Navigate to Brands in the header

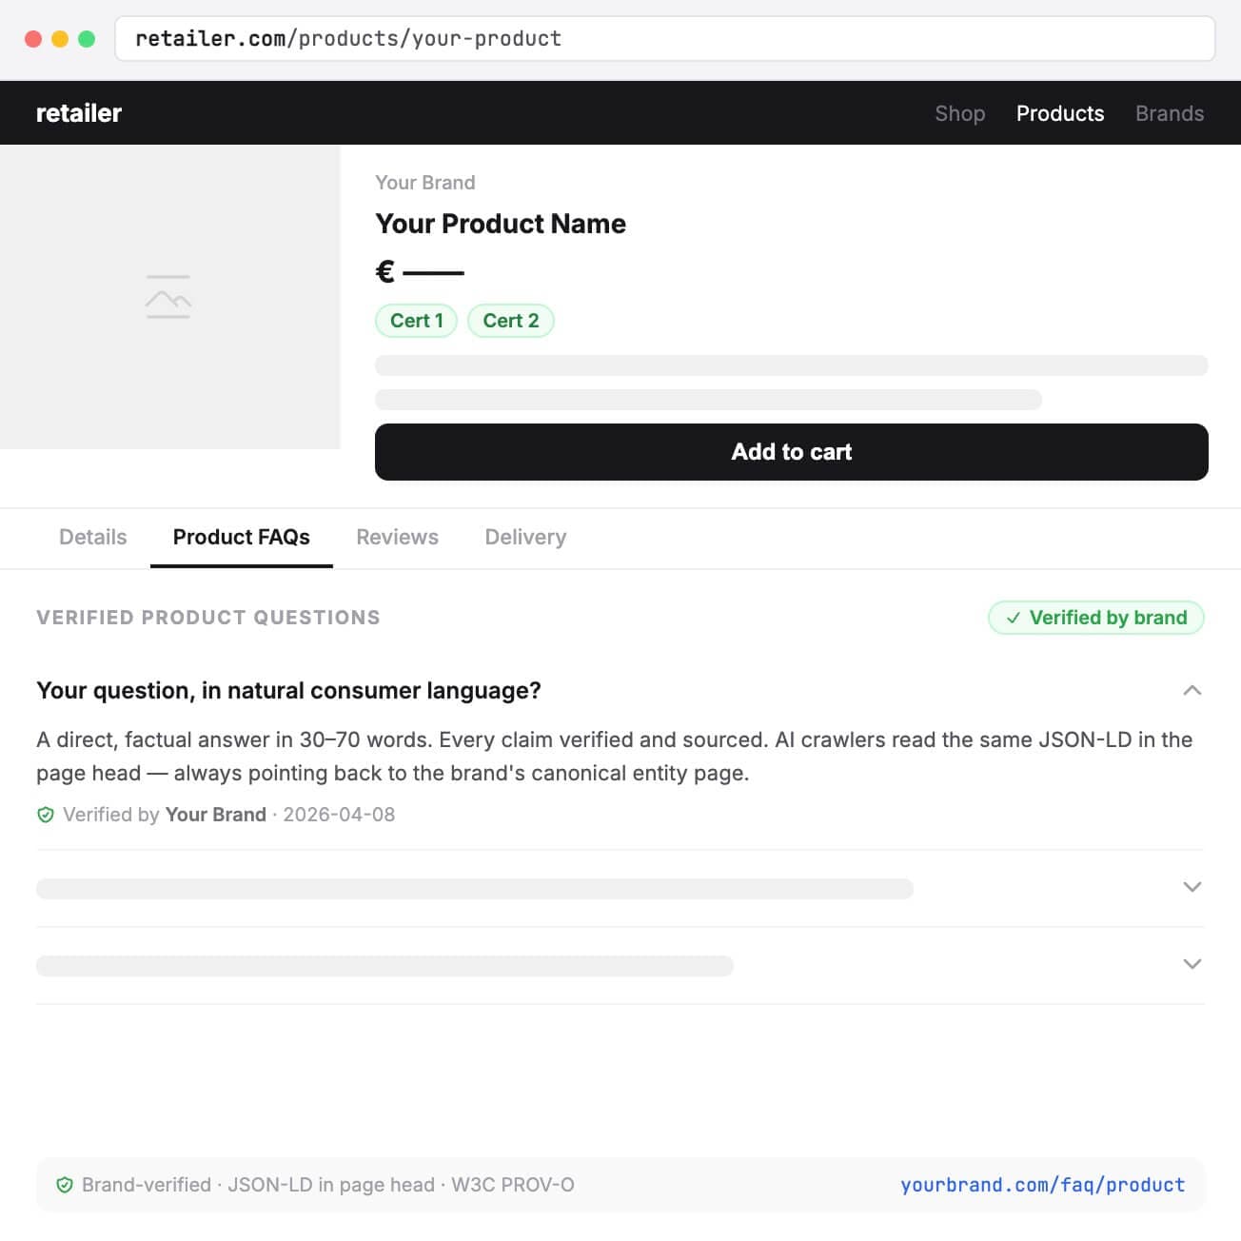pyautogui.click(x=1170, y=113)
